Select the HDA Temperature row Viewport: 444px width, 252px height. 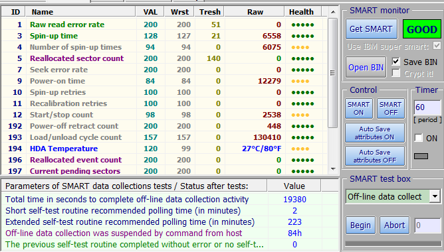pos(164,149)
